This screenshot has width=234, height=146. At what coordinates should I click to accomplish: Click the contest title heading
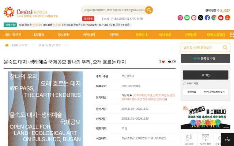pos(65,62)
